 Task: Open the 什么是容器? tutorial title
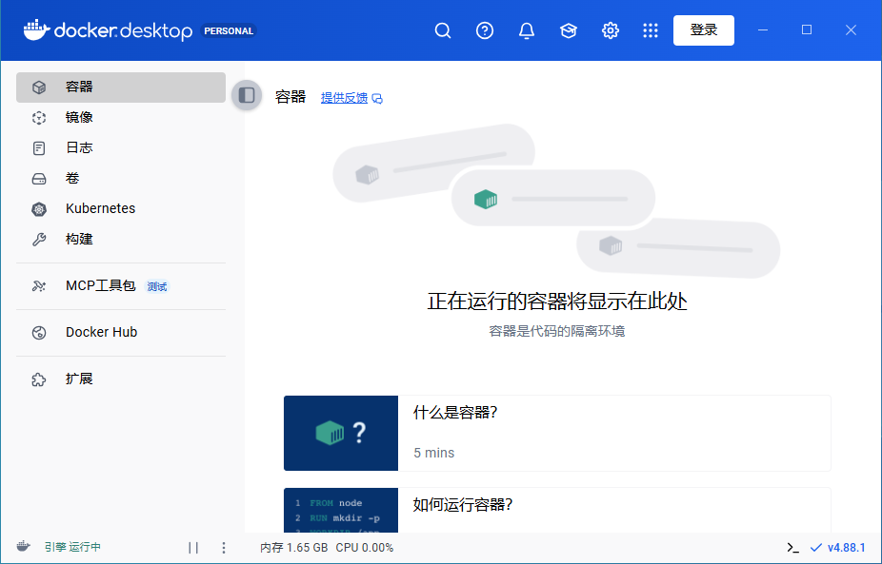[x=455, y=413]
